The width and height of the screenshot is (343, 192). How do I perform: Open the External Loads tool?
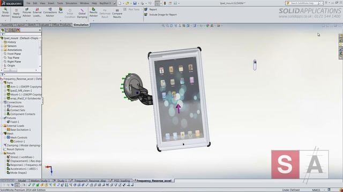(37, 12)
